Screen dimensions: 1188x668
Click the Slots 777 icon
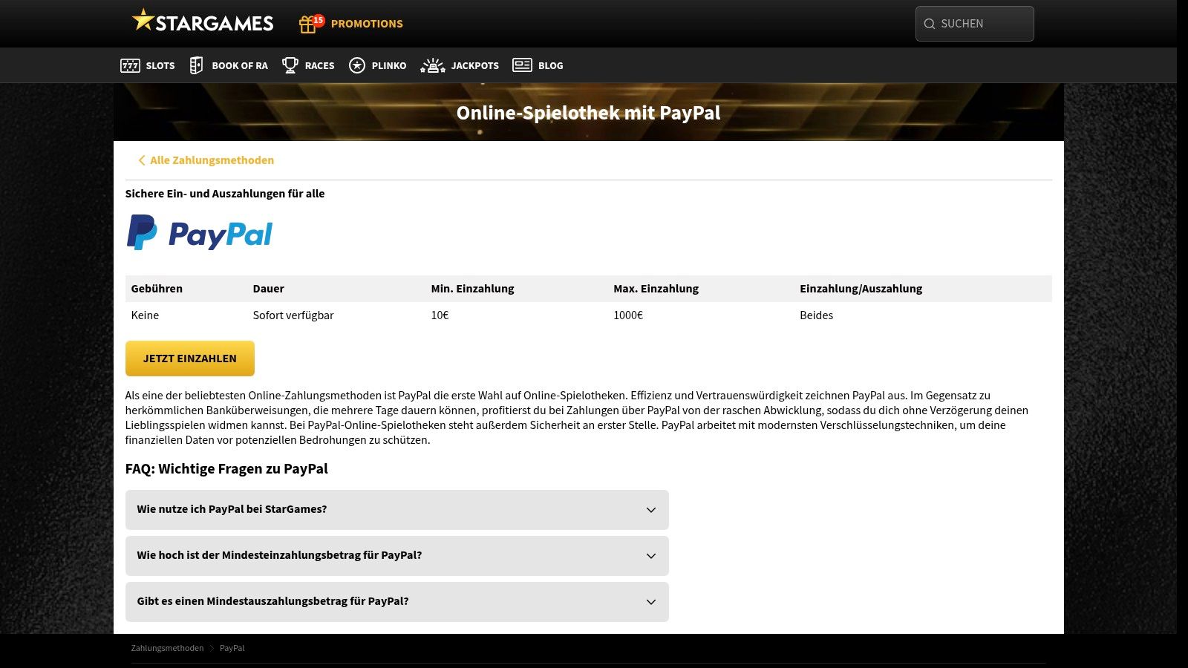(x=130, y=65)
